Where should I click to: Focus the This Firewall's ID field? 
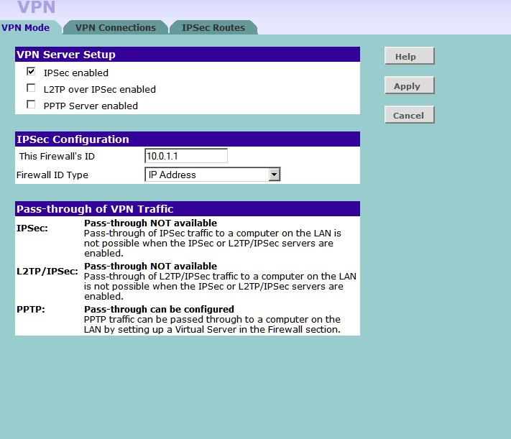click(186, 156)
